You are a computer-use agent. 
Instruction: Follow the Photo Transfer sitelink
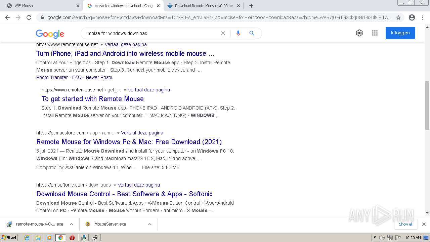pyautogui.click(x=52, y=77)
